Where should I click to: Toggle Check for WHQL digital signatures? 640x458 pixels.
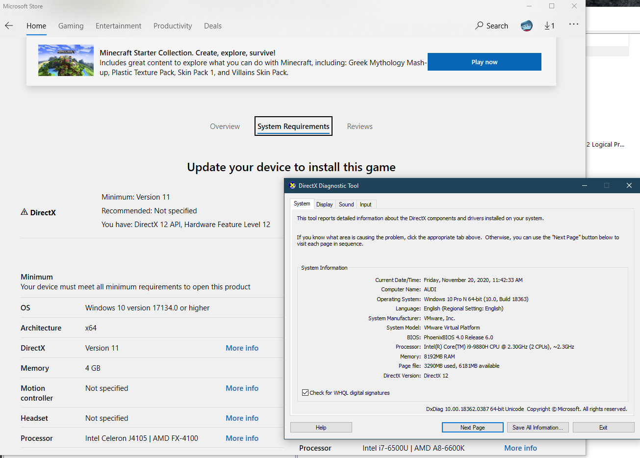coord(306,393)
